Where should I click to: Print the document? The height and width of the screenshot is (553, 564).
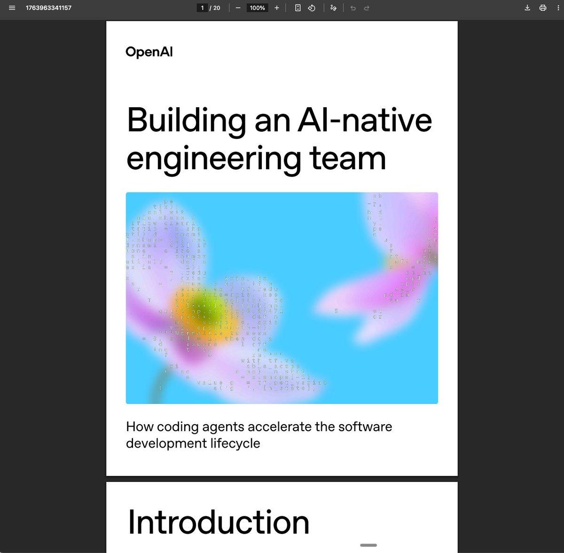544,8
